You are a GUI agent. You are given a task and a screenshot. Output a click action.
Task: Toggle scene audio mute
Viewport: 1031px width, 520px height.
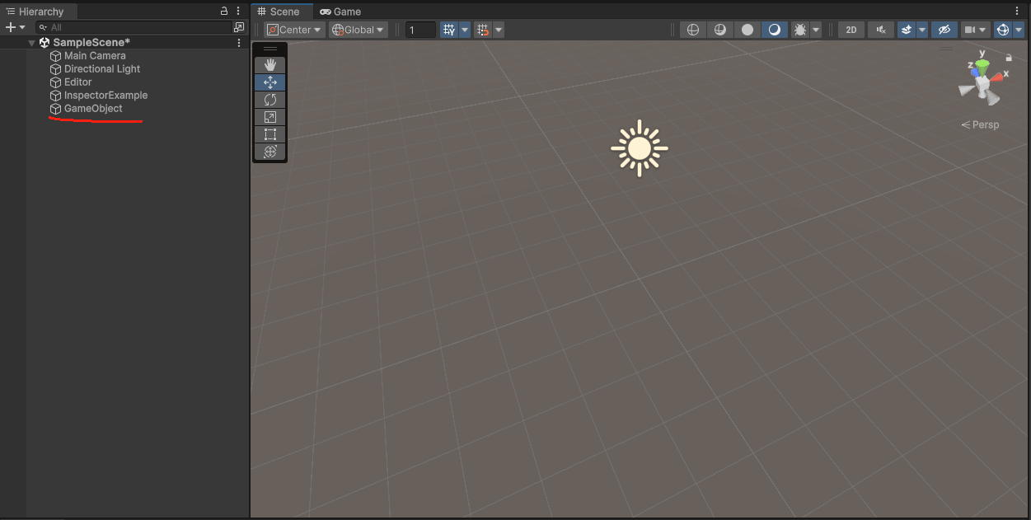point(881,30)
